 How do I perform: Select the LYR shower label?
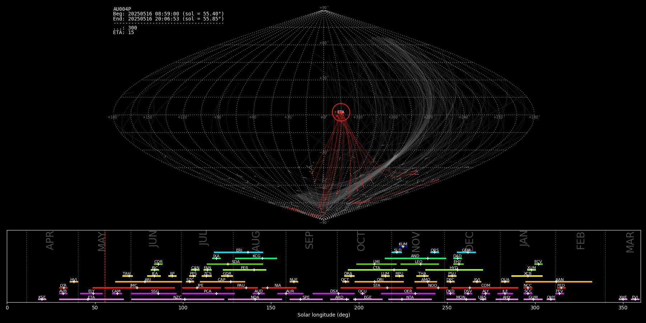coord(63,286)
